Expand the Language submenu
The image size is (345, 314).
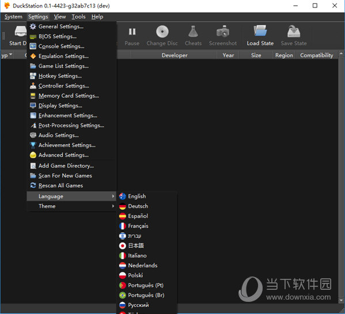point(71,196)
